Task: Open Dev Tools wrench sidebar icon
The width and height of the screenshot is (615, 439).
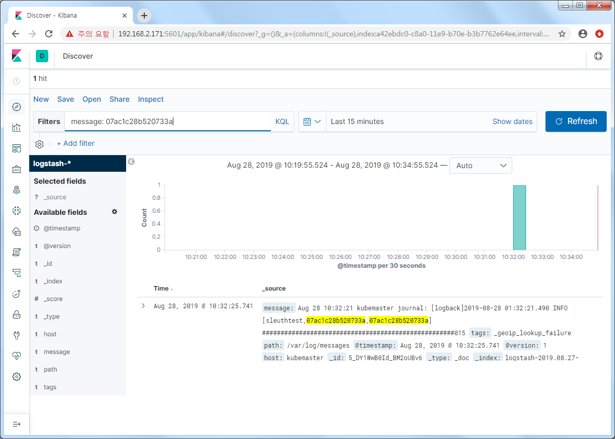Action: pyautogui.click(x=17, y=335)
